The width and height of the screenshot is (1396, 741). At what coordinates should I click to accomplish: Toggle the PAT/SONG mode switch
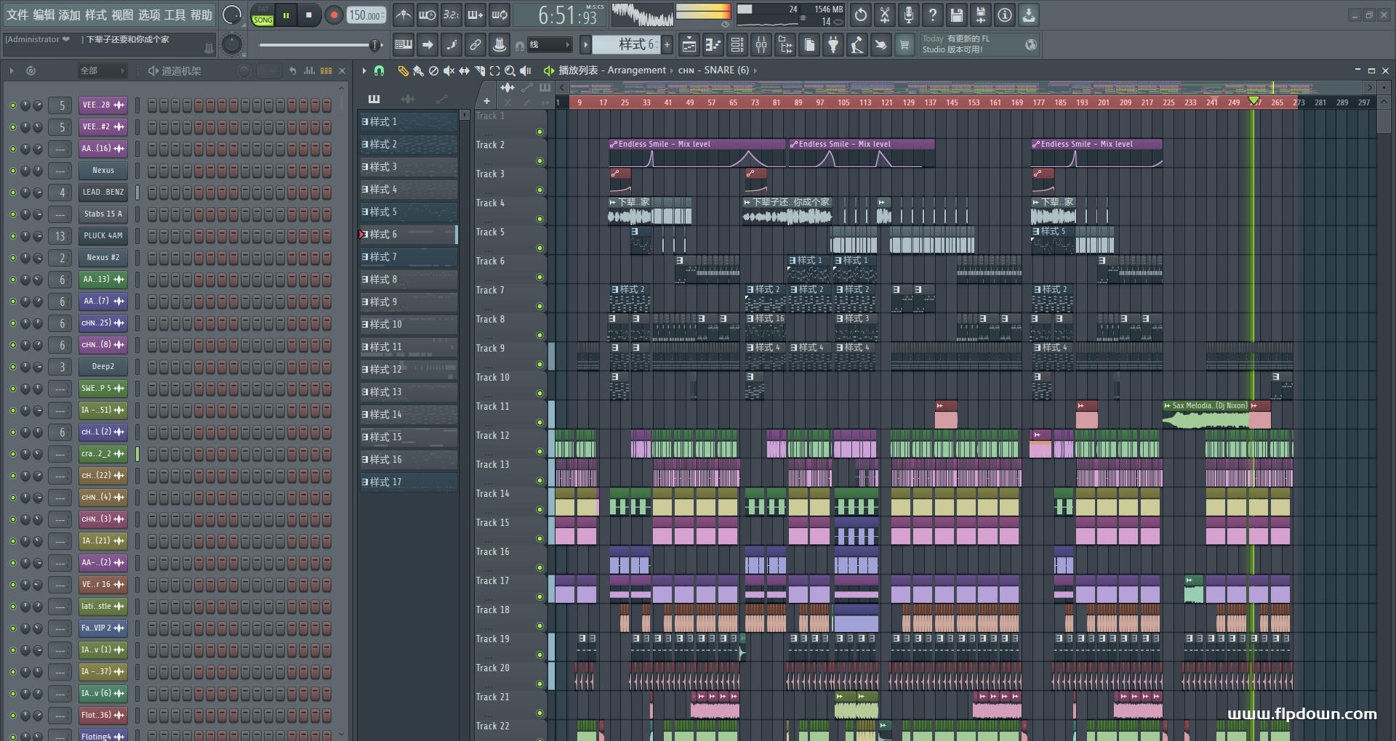pos(262,15)
